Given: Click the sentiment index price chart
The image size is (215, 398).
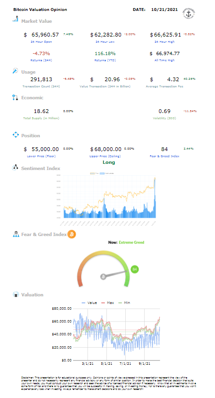Looking at the screenshot, I should [109, 199].
